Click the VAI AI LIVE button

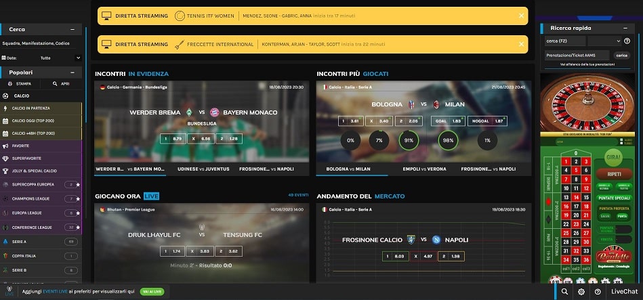tap(152, 291)
